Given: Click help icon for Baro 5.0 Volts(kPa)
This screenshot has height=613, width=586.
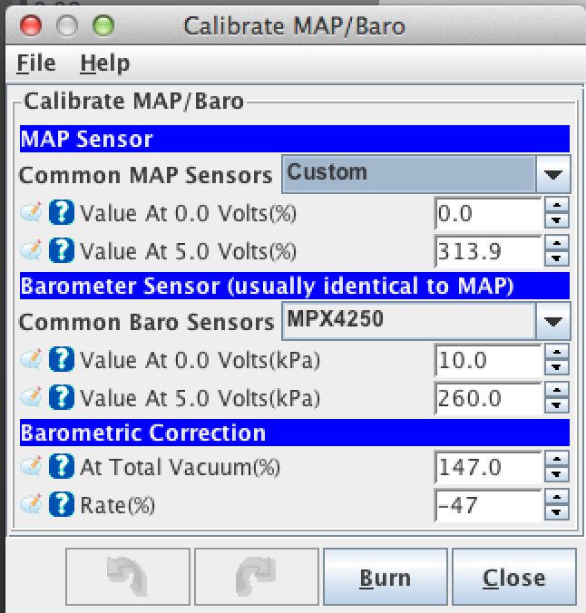Looking at the screenshot, I should click(x=62, y=398).
